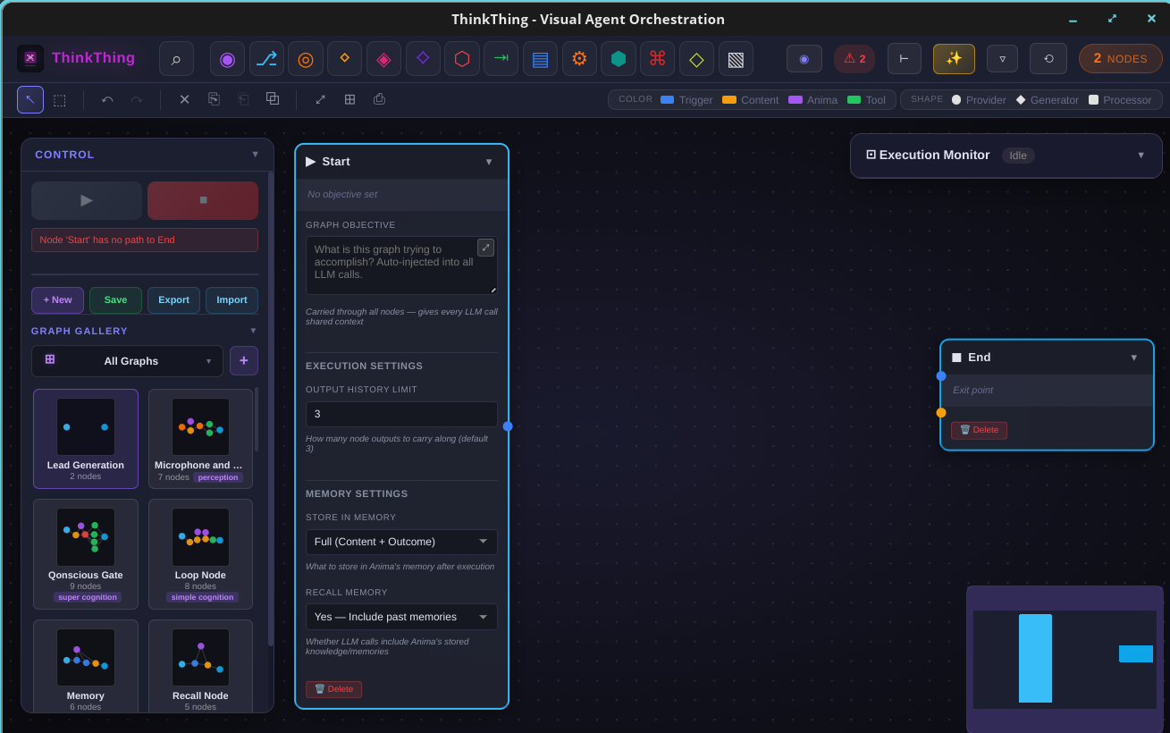Import a graph
1170x733 pixels.
click(x=231, y=300)
